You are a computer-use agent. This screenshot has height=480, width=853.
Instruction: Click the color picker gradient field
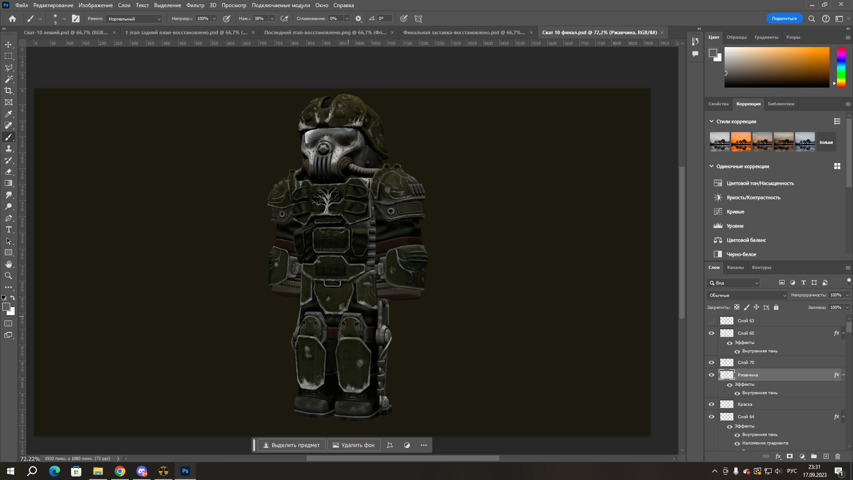777,67
